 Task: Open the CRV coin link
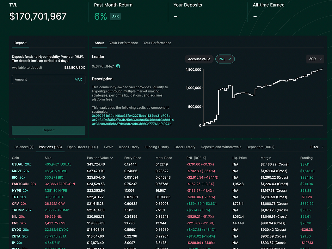coord(15,204)
